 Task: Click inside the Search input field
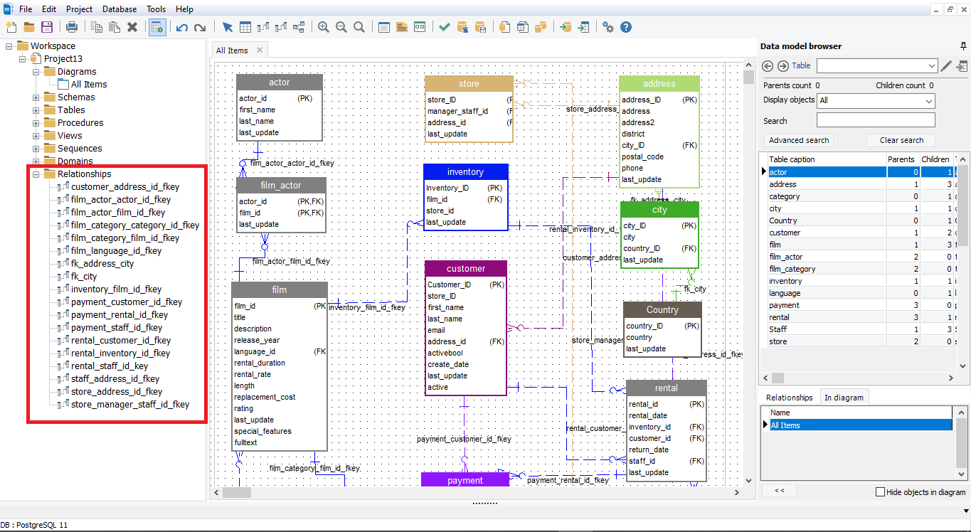tap(875, 119)
